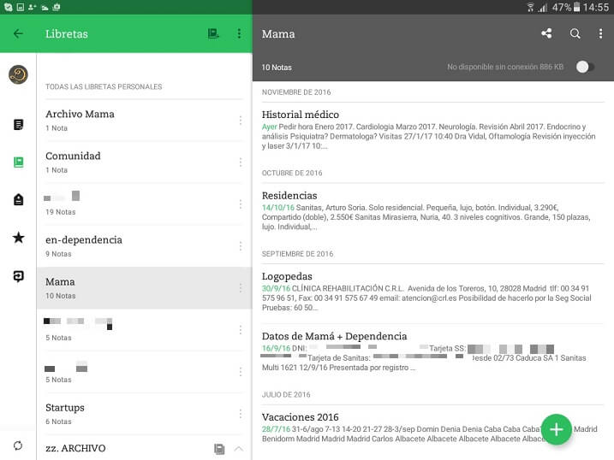This screenshot has width=614, height=460.
Task: Select the Mama notebook in list
Action: tap(144, 288)
